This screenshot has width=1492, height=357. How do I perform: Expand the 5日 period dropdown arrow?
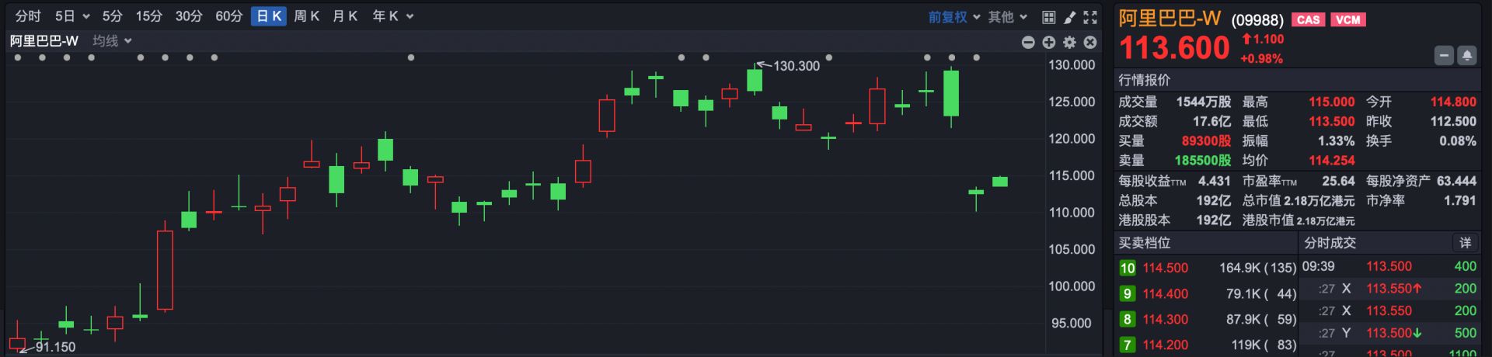click(85, 16)
